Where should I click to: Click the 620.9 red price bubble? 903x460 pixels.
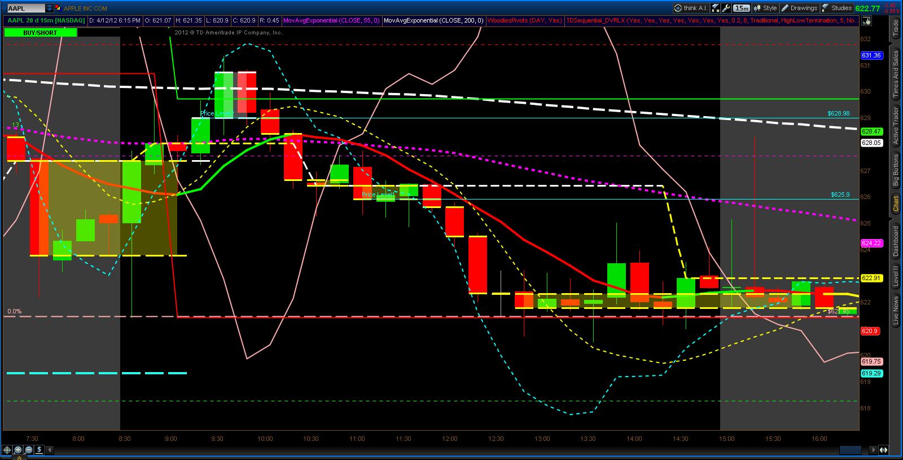coord(870,331)
